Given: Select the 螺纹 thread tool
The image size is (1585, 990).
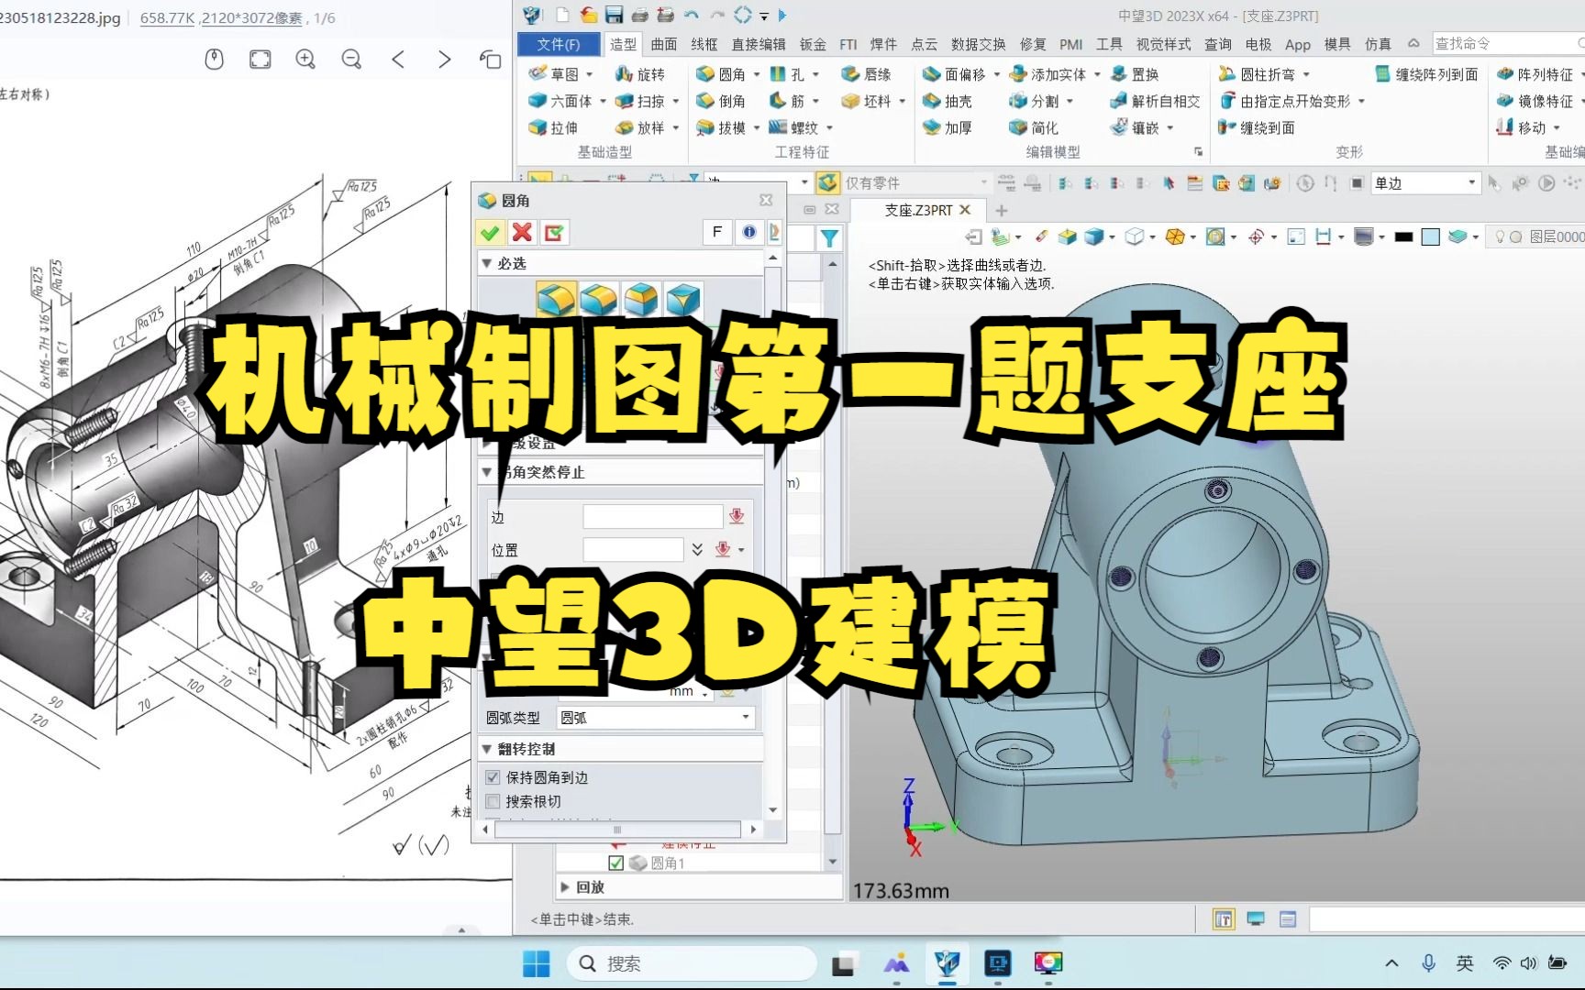Looking at the screenshot, I should (793, 127).
